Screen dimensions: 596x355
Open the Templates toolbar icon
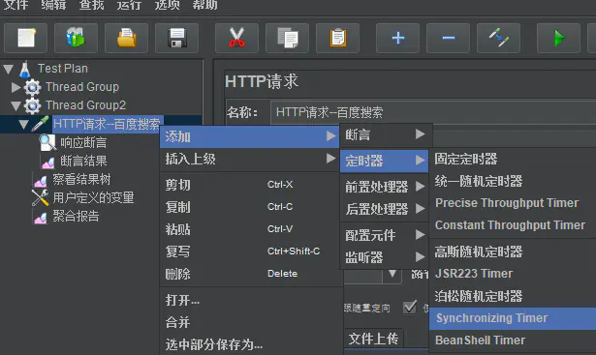point(76,38)
